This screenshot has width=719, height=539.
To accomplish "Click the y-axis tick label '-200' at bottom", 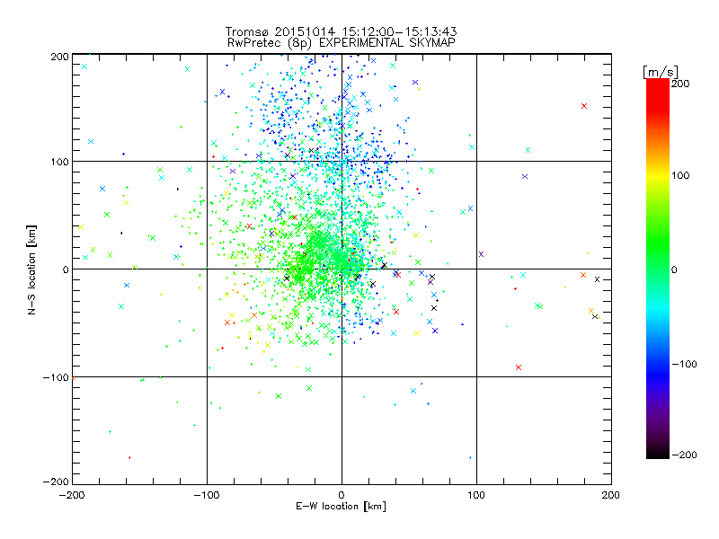I will point(56,482).
